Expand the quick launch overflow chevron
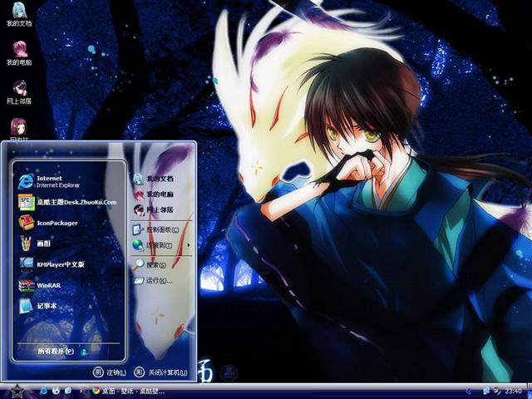 [x=81, y=391]
